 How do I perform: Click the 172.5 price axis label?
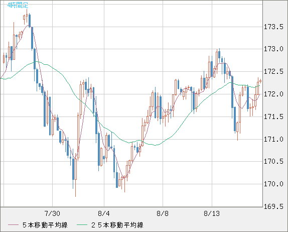[x=273, y=71]
